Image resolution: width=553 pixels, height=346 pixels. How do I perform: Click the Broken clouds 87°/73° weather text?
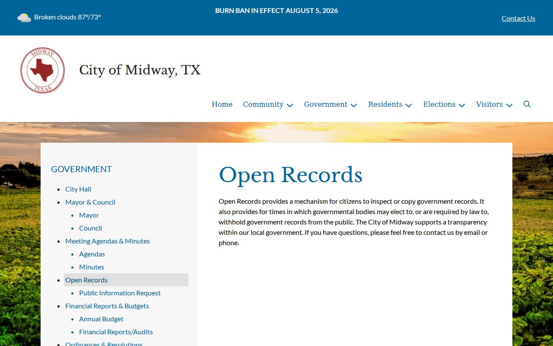[67, 17]
